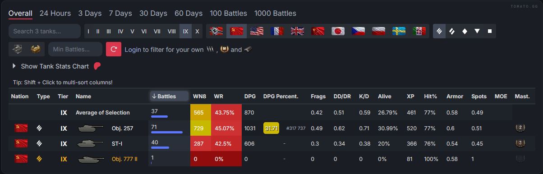Toggle the tier IX filter
Screen dimensions: 543x174
coord(185,31)
